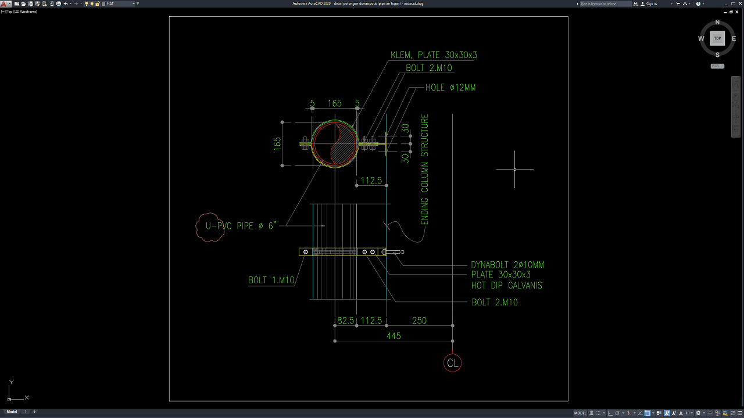Toggle object snap in status bar

point(648,413)
